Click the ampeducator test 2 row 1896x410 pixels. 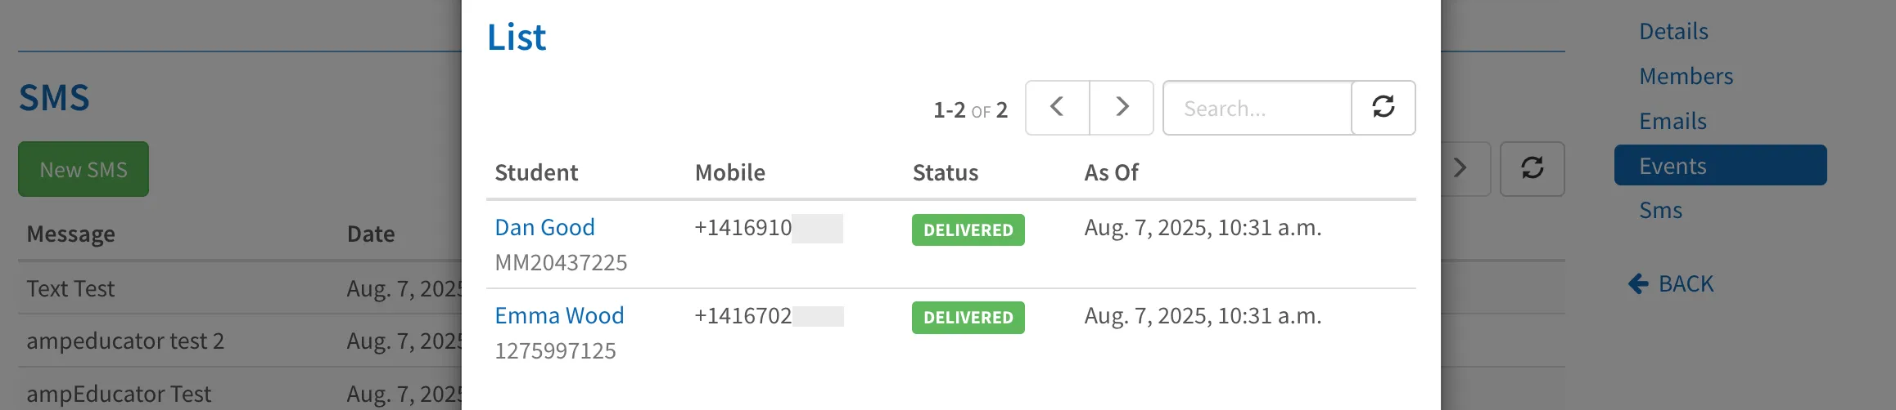tap(242, 341)
